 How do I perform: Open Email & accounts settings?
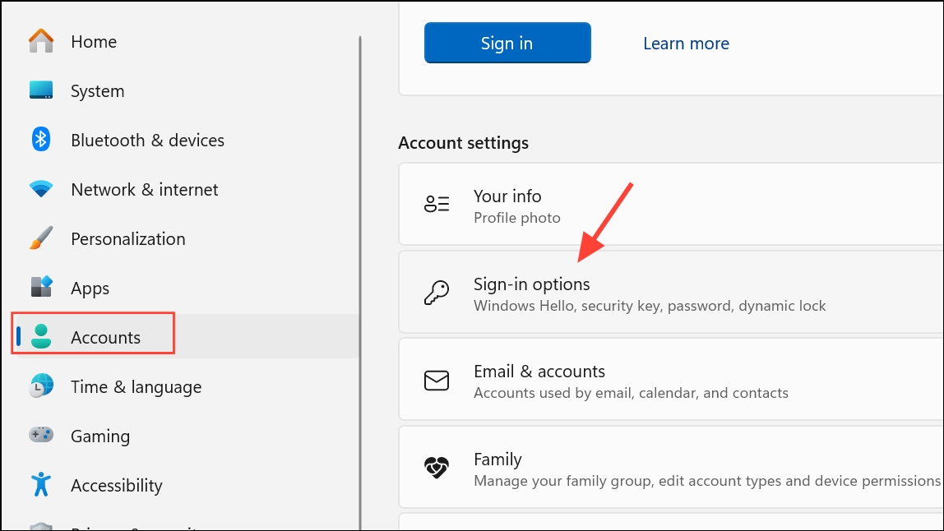pyautogui.click(x=671, y=379)
